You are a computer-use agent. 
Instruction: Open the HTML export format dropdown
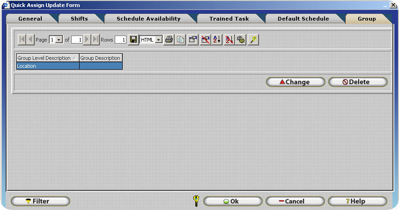(158, 40)
